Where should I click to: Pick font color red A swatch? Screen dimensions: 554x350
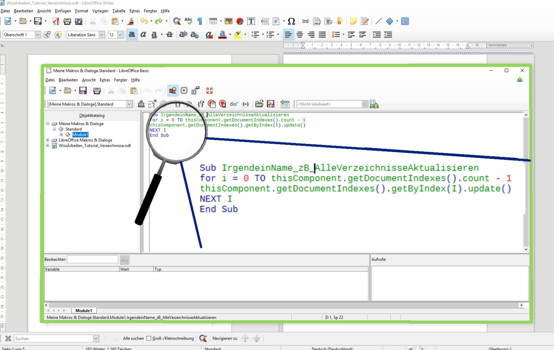click(x=222, y=35)
